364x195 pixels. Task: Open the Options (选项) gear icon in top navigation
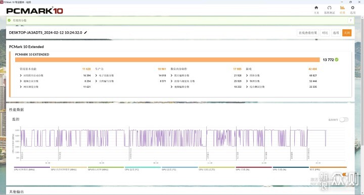point(353,8)
